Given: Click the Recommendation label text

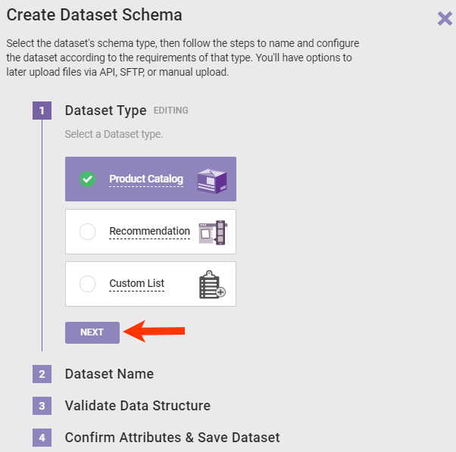Looking at the screenshot, I should (x=149, y=232).
